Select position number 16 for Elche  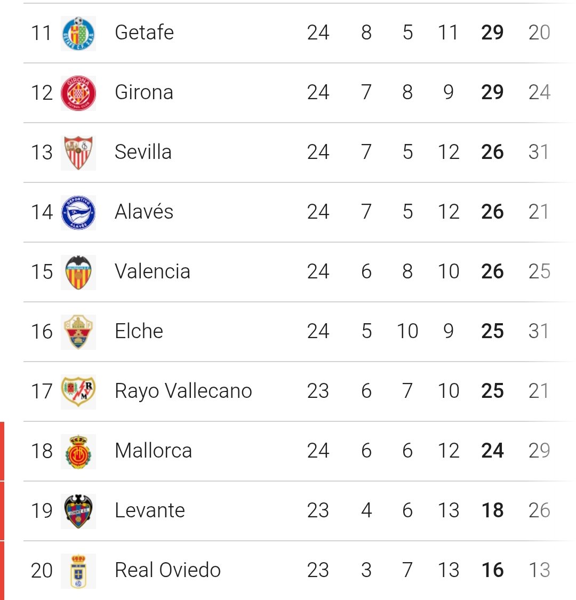click(42, 331)
